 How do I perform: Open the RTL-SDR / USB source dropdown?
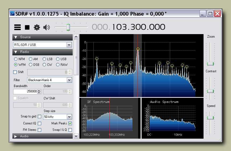pos(69,45)
